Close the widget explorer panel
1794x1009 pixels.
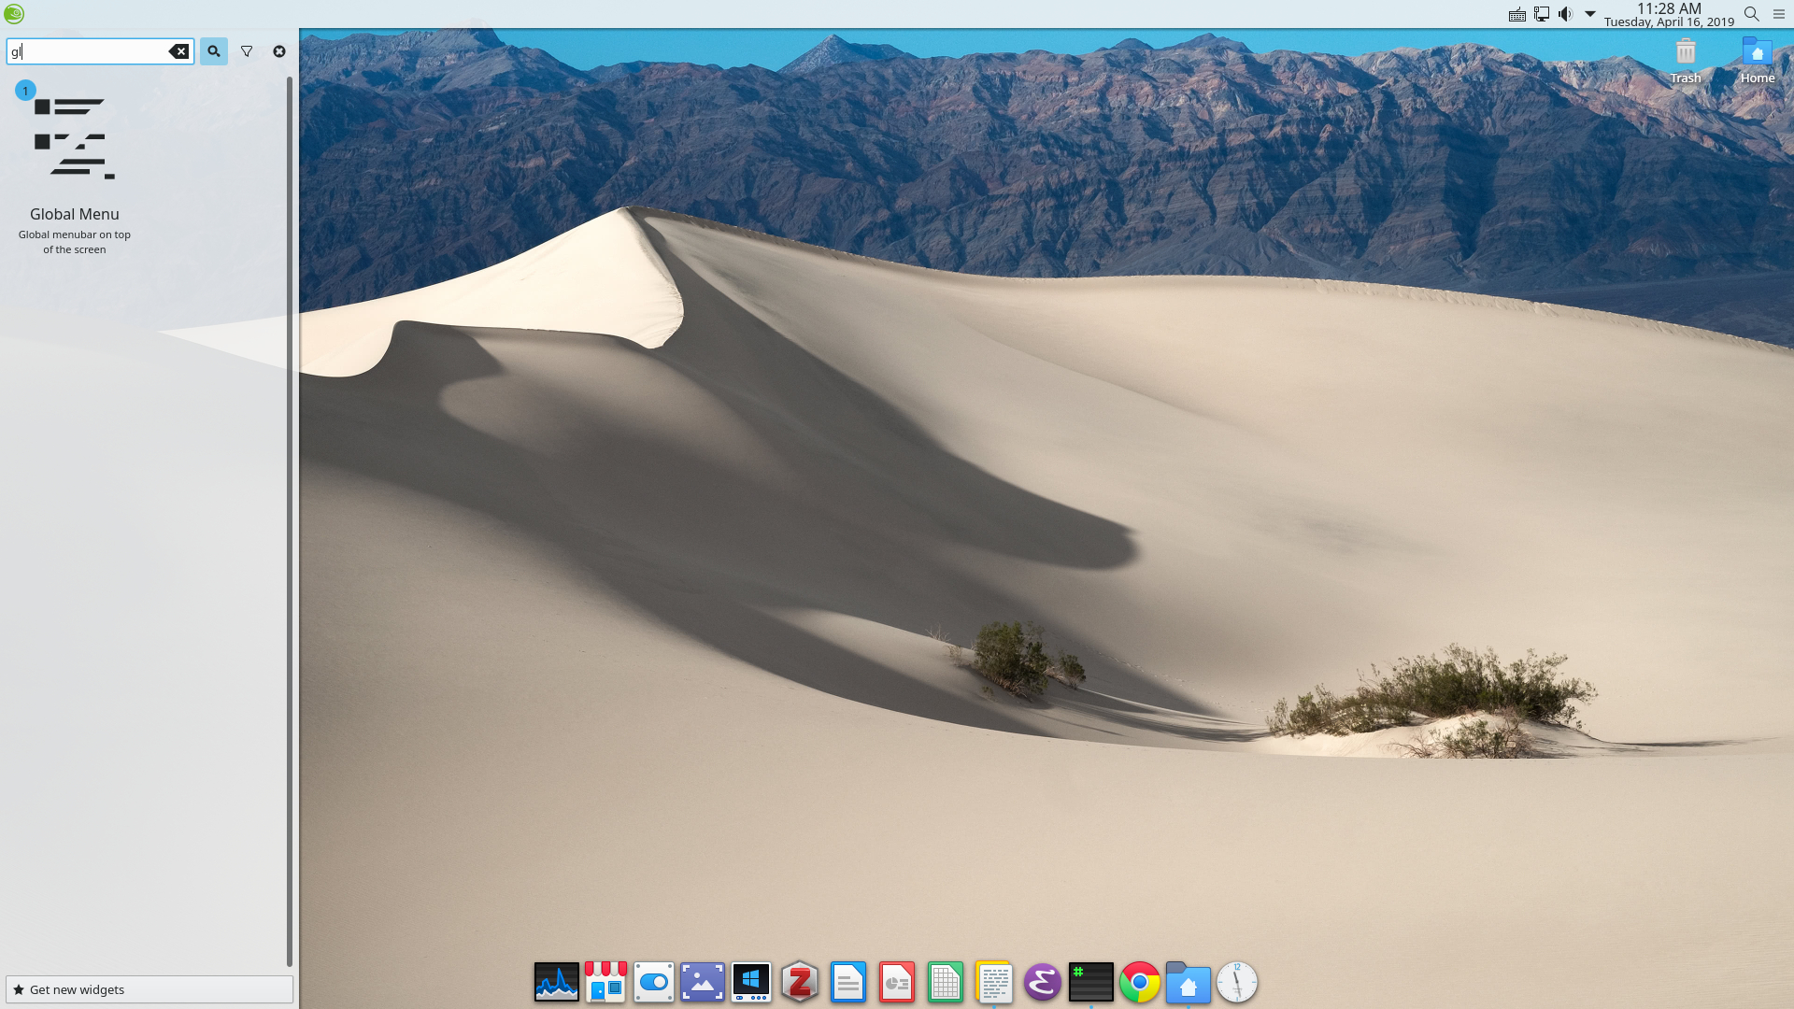[x=279, y=51]
